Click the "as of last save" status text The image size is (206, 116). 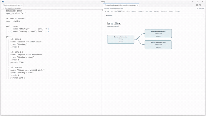click(x=200, y=9)
